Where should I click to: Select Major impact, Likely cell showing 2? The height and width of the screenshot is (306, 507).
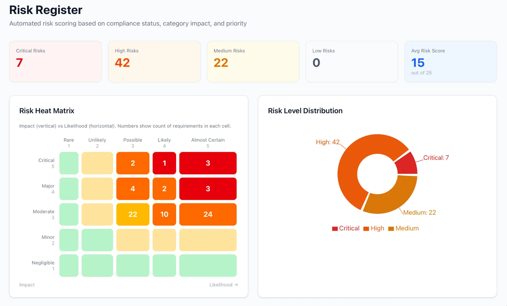(164, 189)
